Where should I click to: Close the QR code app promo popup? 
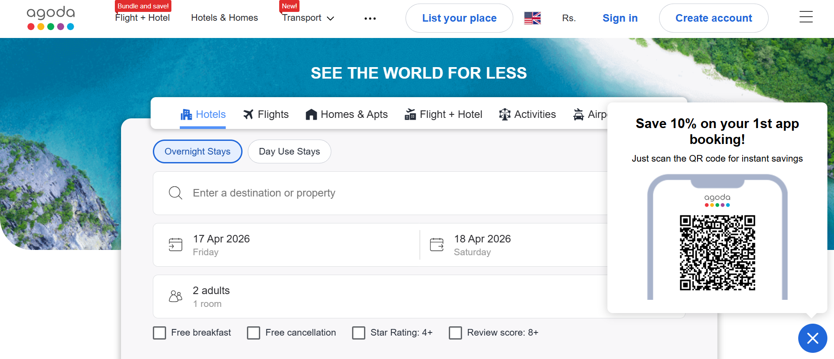point(812,338)
